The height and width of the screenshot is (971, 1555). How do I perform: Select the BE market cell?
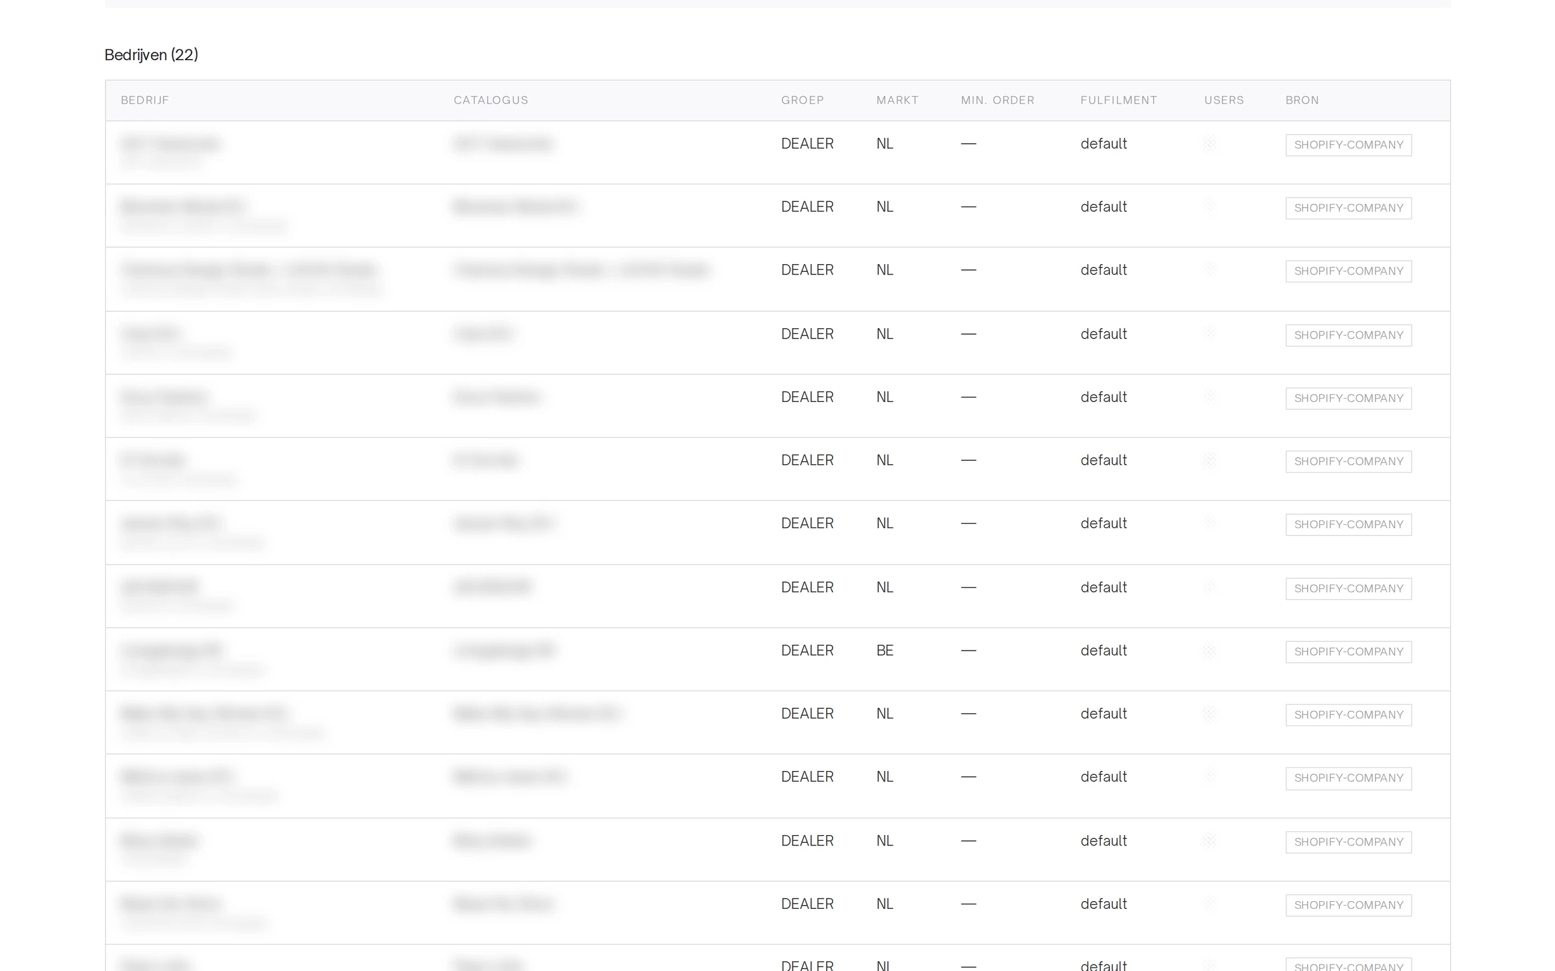pyautogui.click(x=884, y=651)
